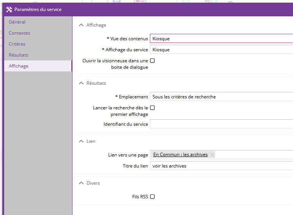Click the 'Lien vers une page' label
Image resolution: width=293 pixels, height=215 pixels.
[x=128, y=155]
